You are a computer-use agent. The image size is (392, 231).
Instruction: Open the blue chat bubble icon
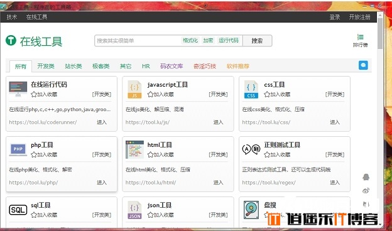363,65
